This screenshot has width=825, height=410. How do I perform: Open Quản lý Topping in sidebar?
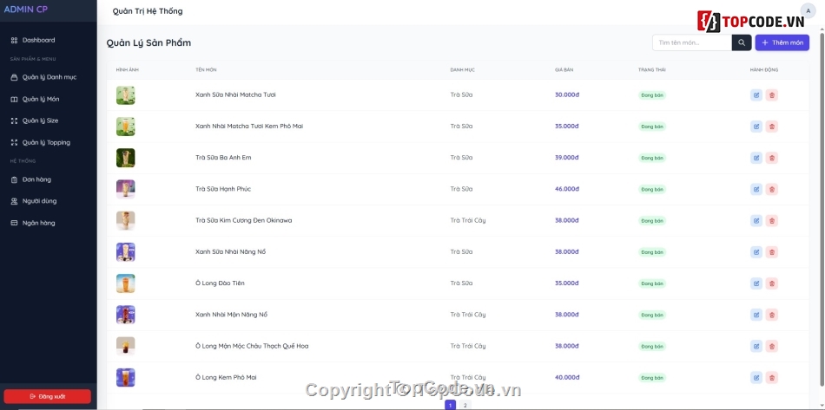tap(46, 142)
